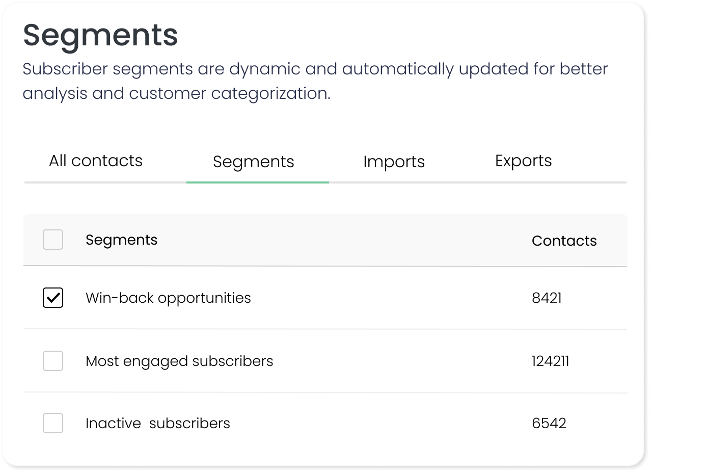Uncheck the Win-back opportunities checkbox
This screenshot has height=472, width=707.
[53, 298]
